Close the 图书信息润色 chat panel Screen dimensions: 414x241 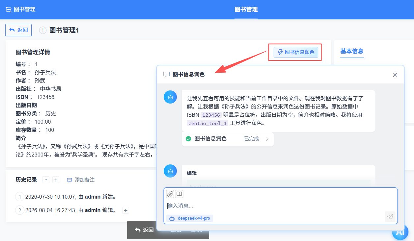(x=395, y=75)
